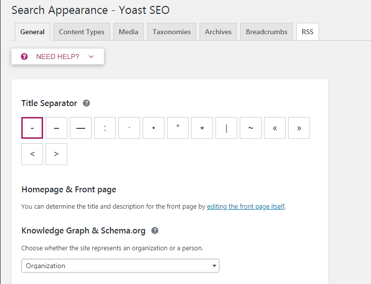The image size is (371, 284).
Task: Open the Organization or person dropdown
Action: (120, 266)
